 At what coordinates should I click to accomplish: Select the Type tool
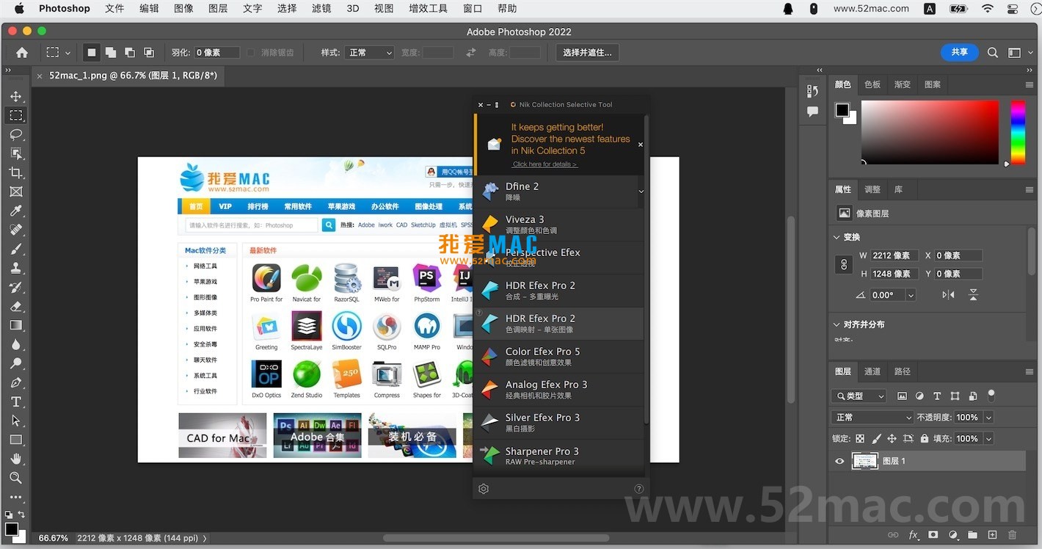pyautogui.click(x=15, y=401)
